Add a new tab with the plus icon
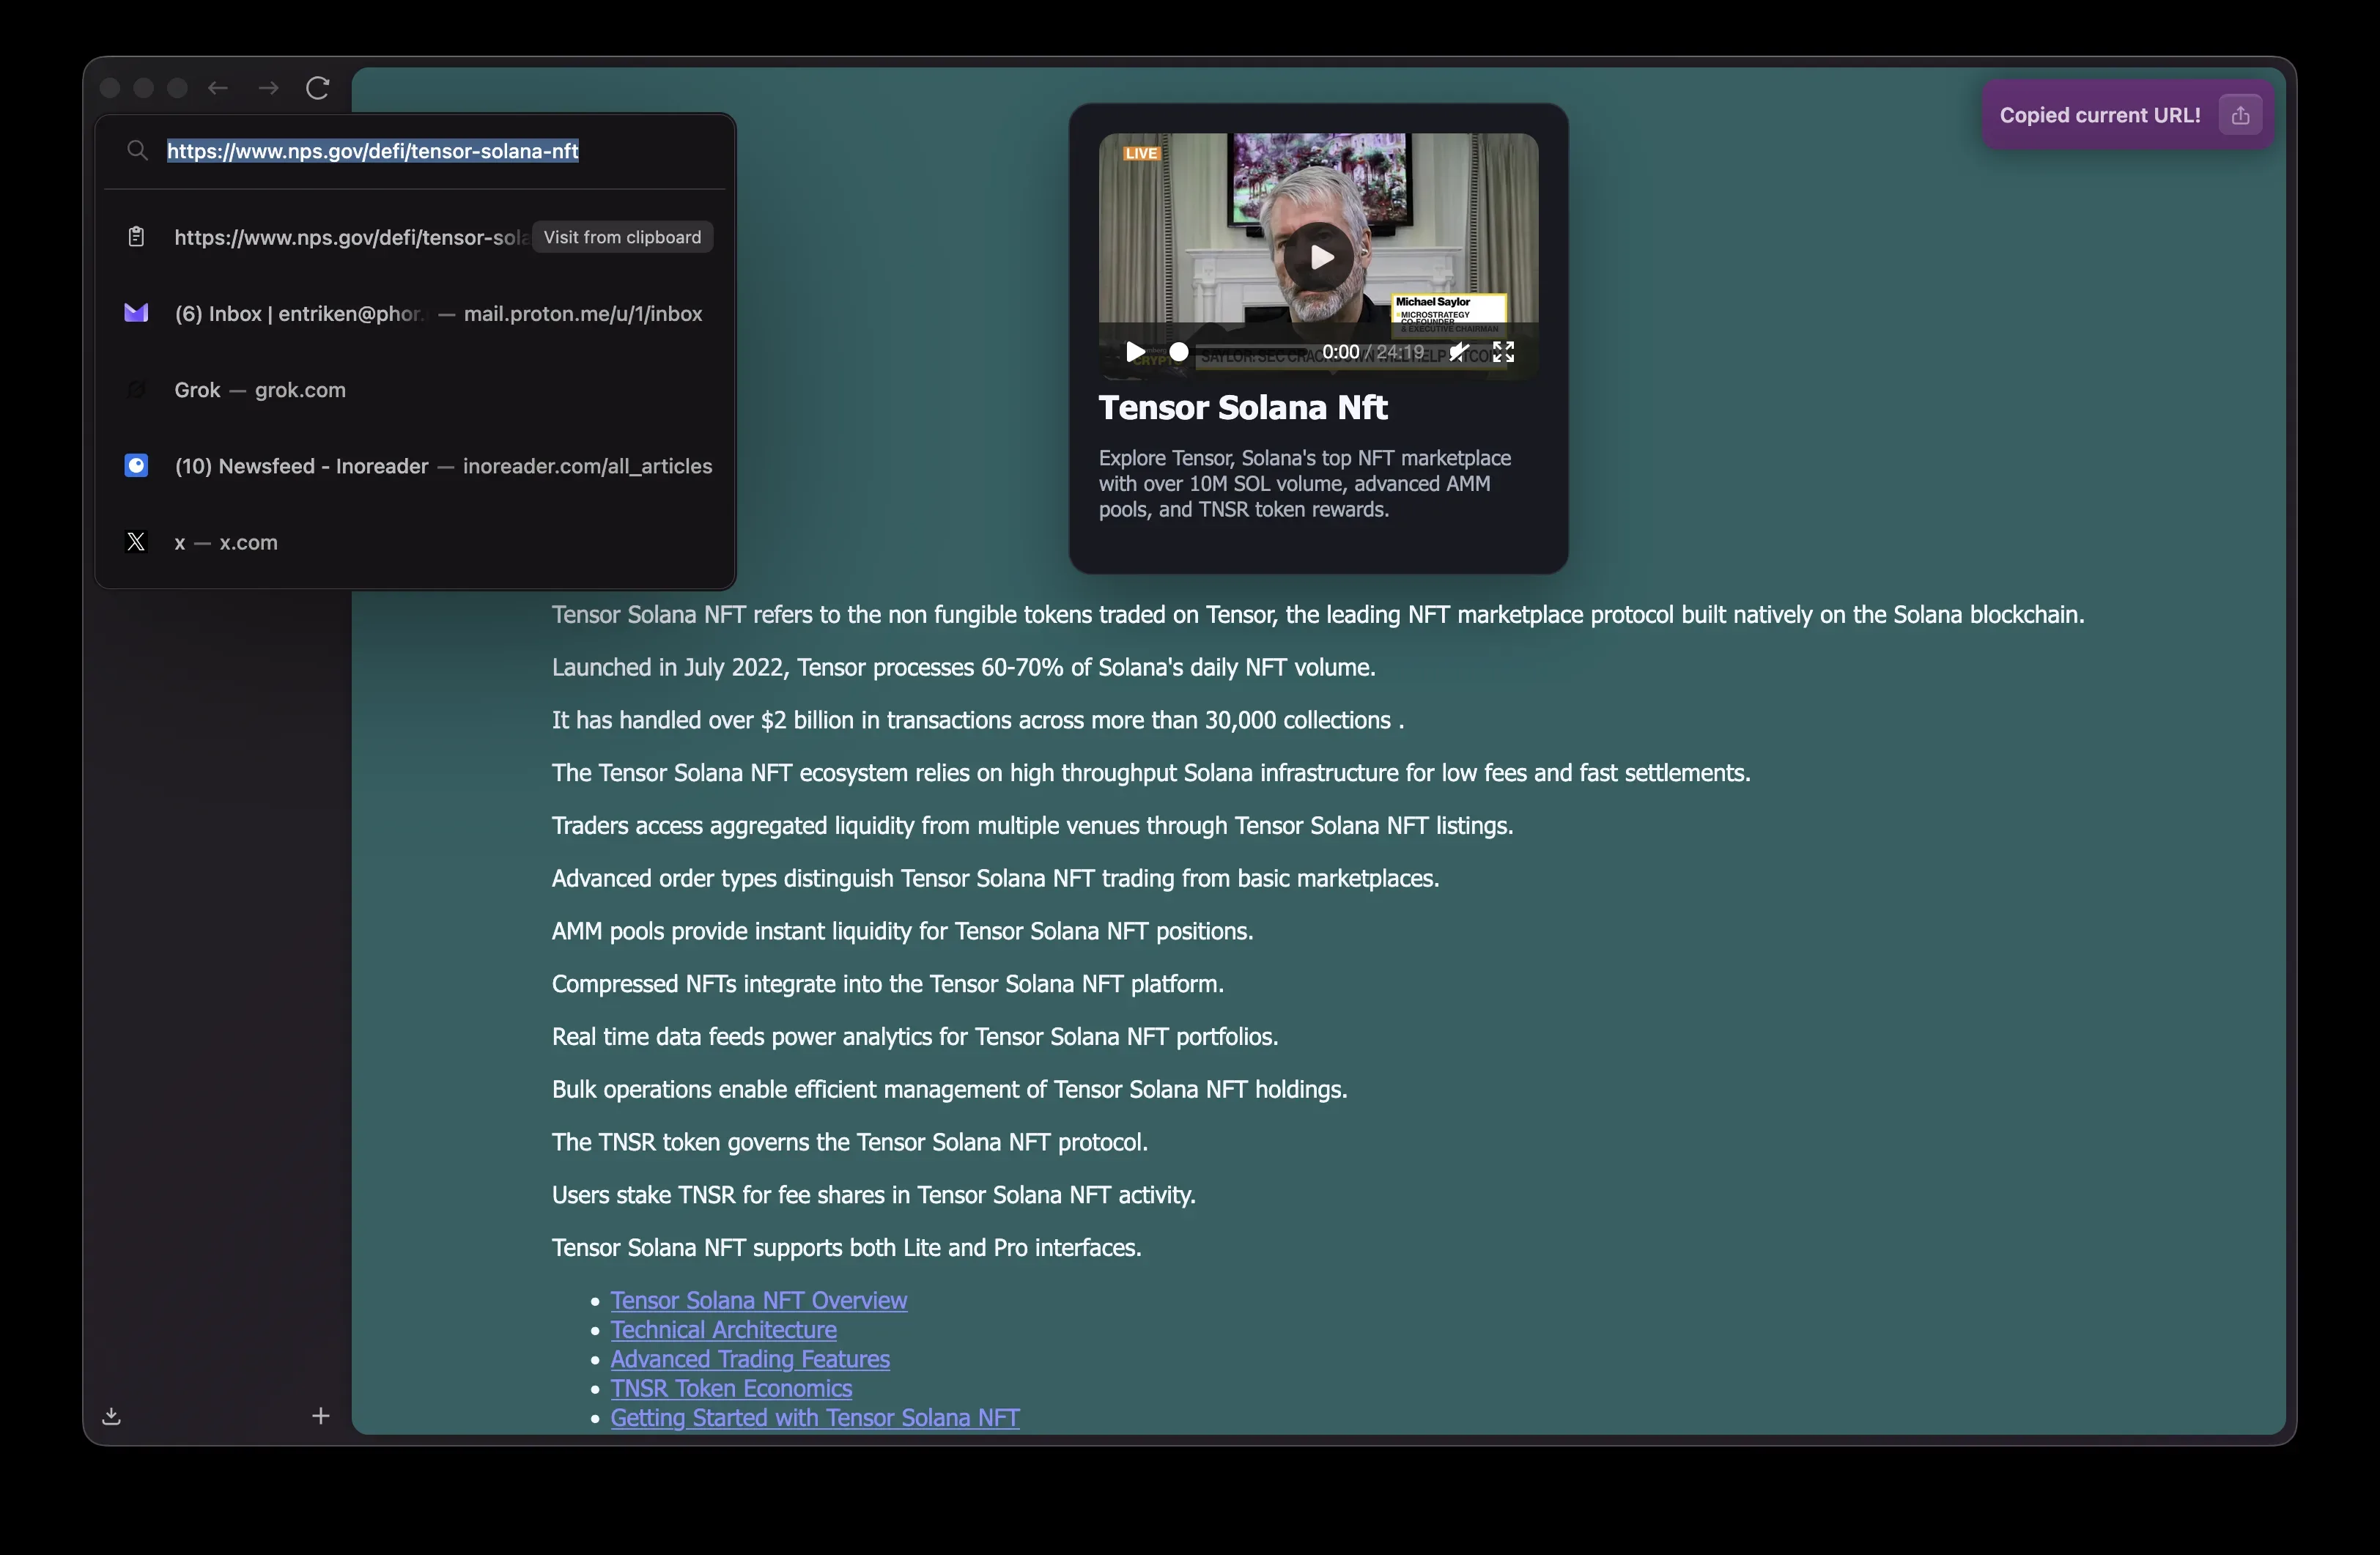Viewport: 2380px width, 1555px height. coord(320,1416)
